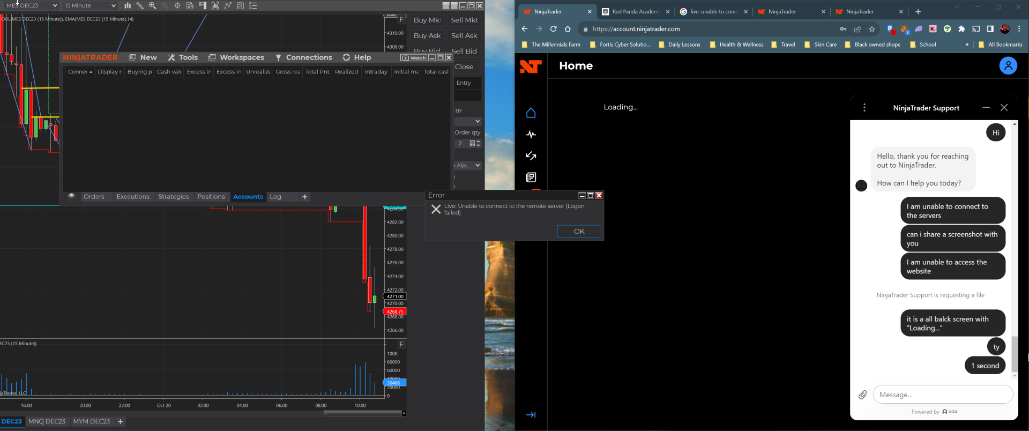
Task: Focus the chat Message input field
Action: tap(943, 395)
